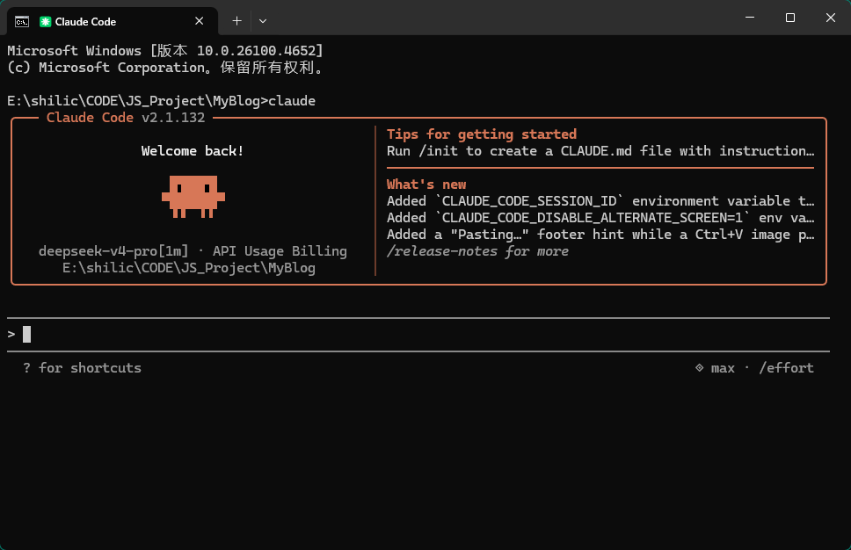Open a new terminal tab
Screen dimensions: 851x550
236,21
